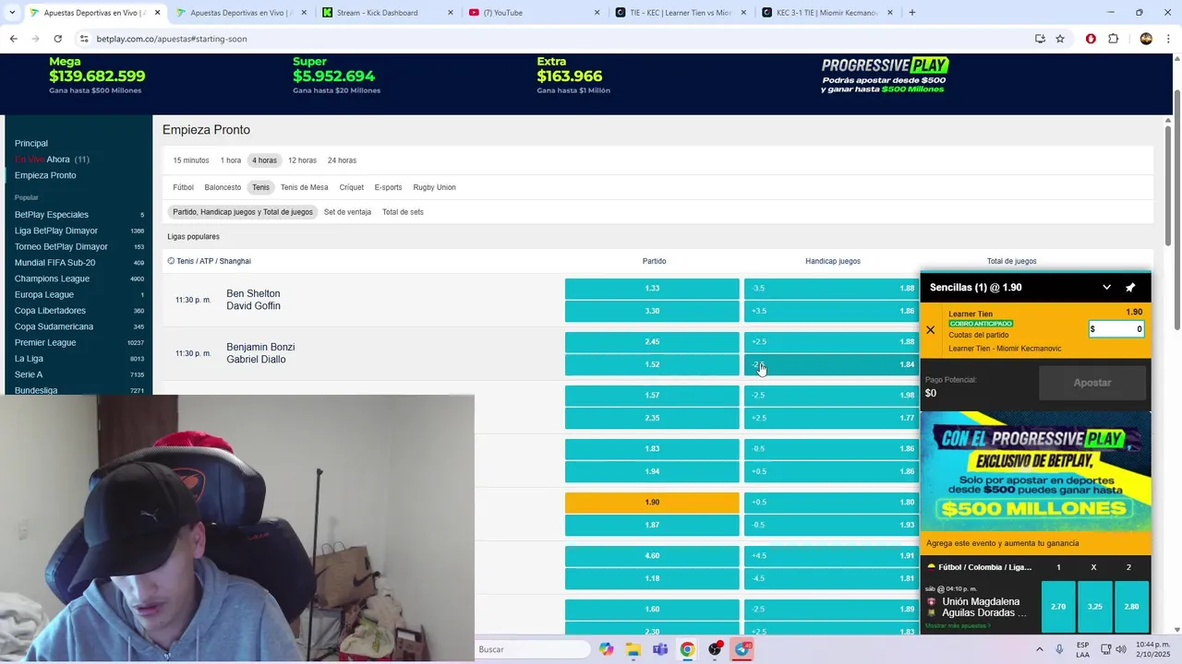
Task: Click the Progressive Play $500 Millones banner
Action: [1035, 470]
